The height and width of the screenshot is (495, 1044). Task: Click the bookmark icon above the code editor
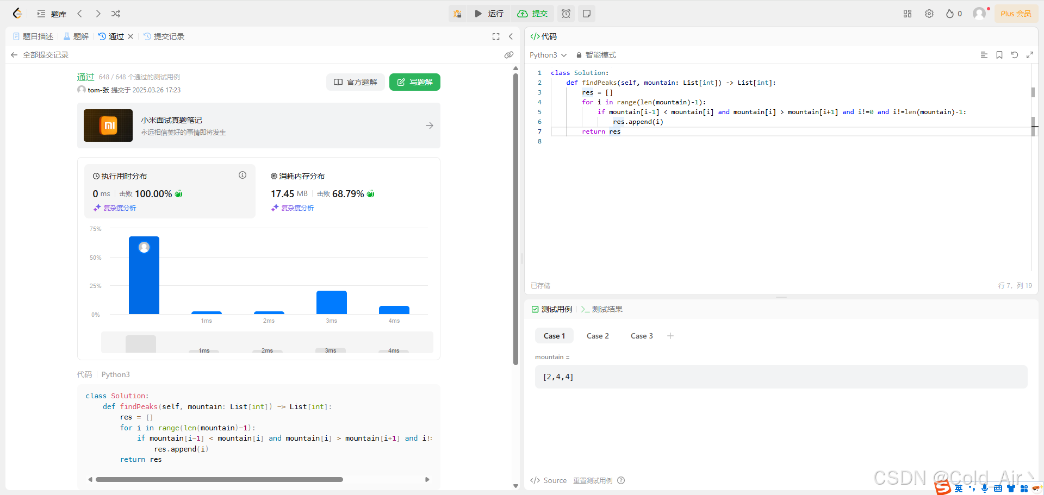(999, 55)
